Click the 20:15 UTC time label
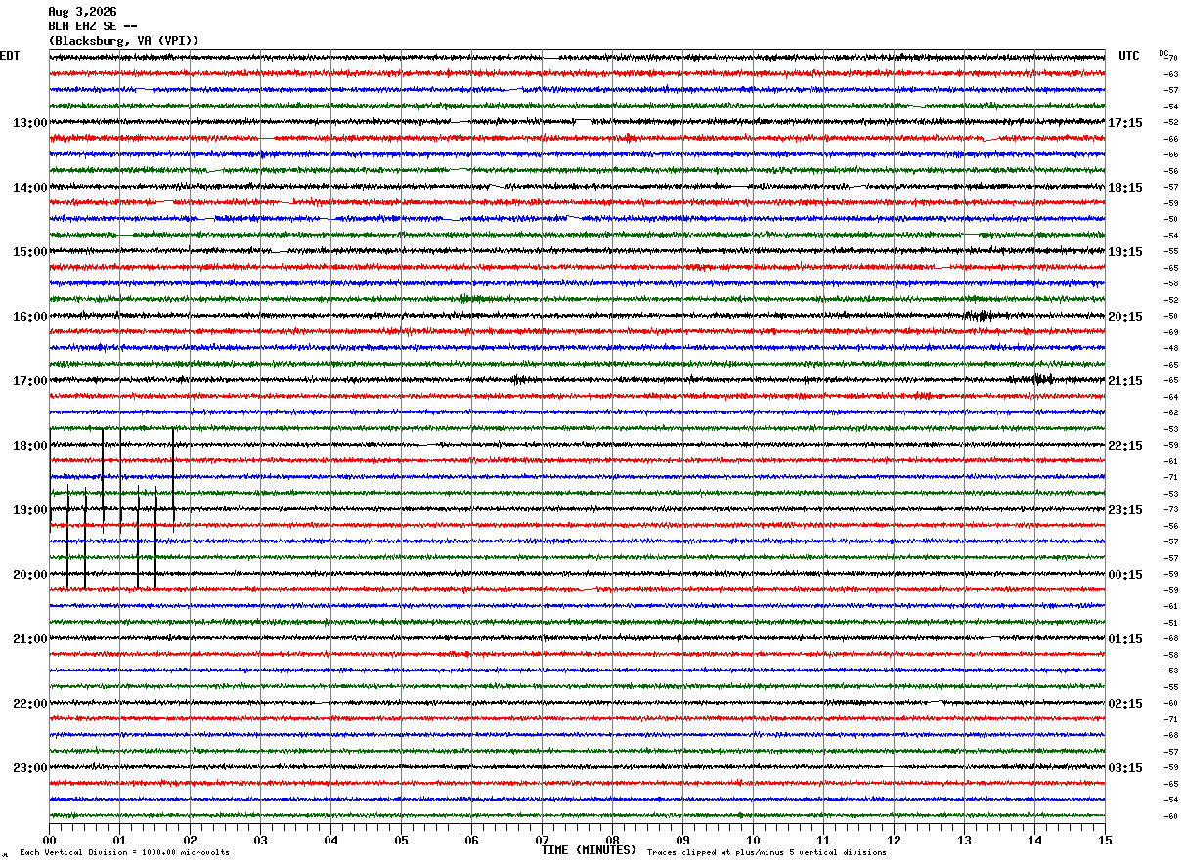 1125,317
